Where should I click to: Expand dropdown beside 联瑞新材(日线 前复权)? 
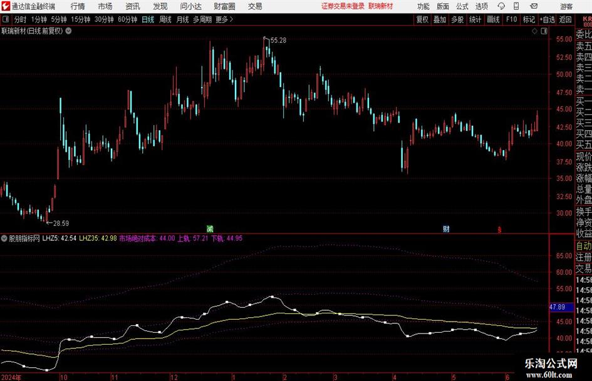[x=68, y=31]
